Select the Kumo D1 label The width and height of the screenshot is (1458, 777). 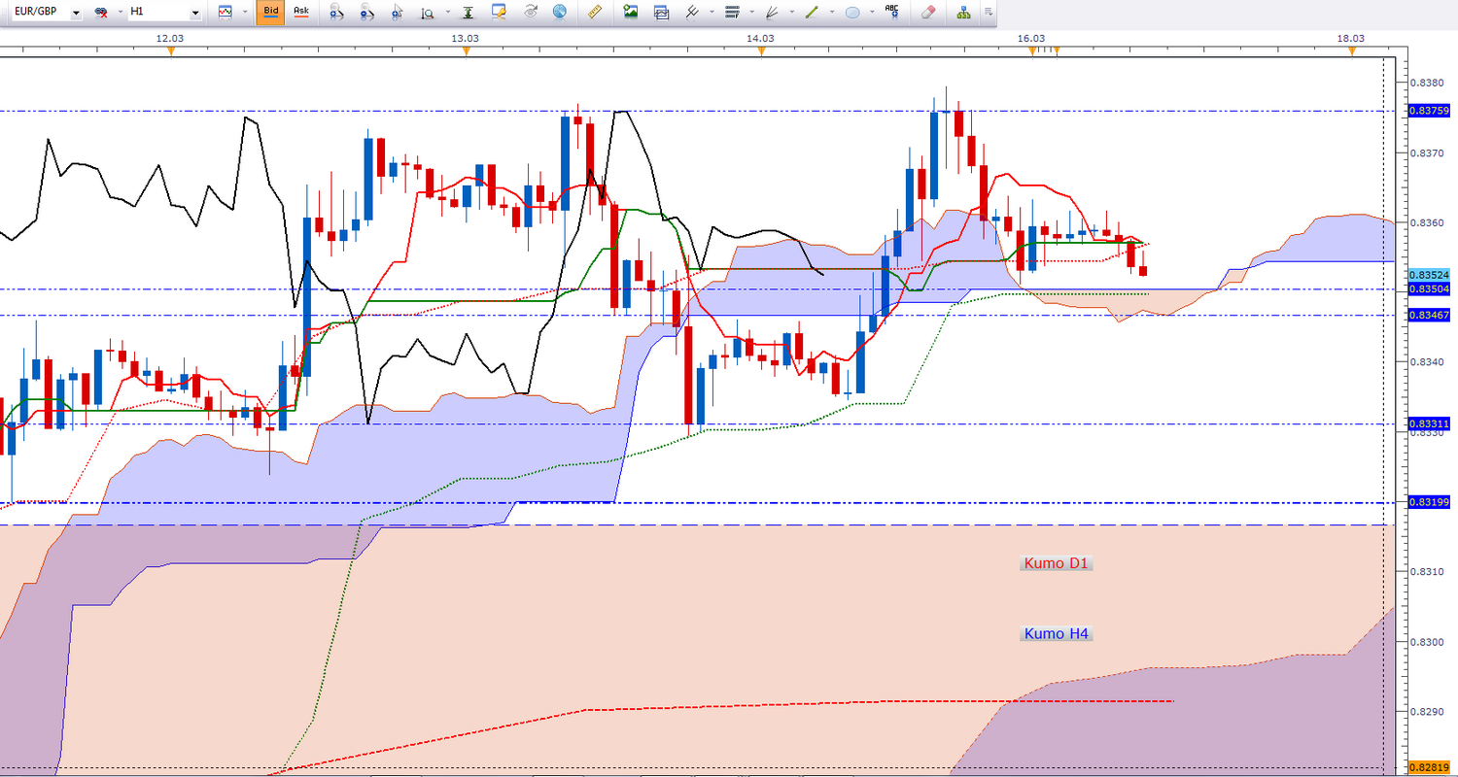pyautogui.click(x=1057, y=562)
